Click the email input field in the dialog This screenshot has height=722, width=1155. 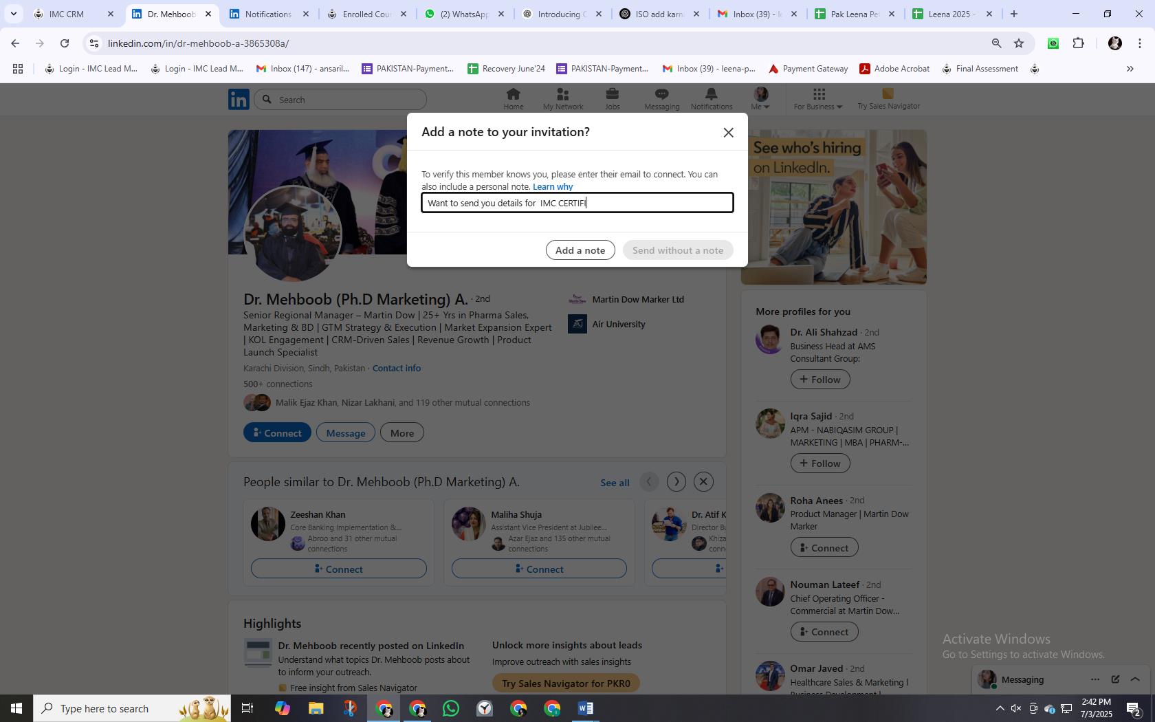(x=577, y=203)
